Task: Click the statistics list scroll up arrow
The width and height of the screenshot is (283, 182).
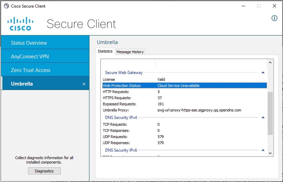Action: click(x=270, y=62)
